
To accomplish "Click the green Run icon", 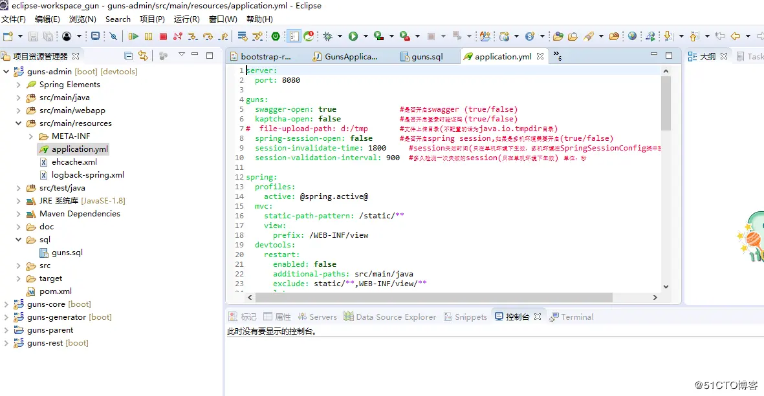I will [x=353, y=36].
